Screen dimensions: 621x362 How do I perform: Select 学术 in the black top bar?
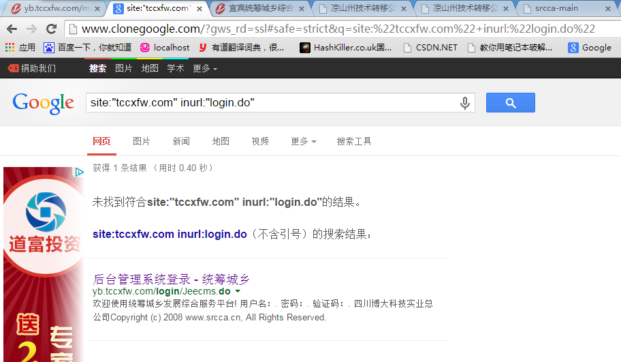pos(176,68)
